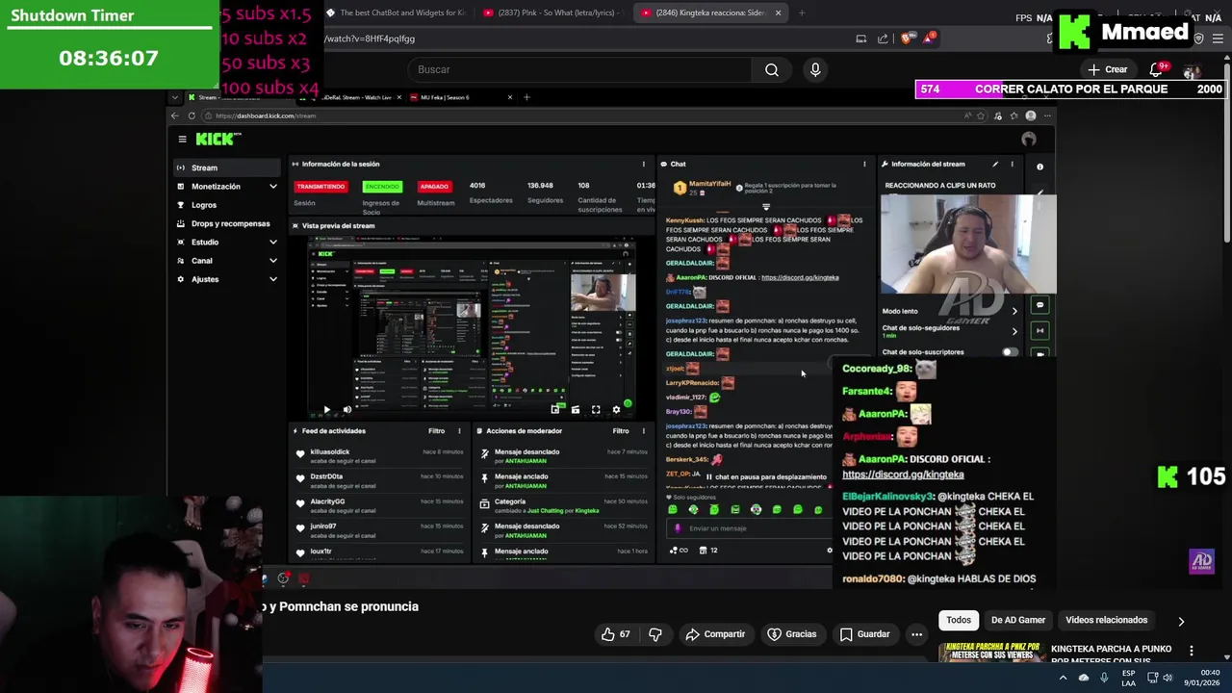The image size is (1232, 693).
Task: Click play icon in stream preview
Action: (326, 410)
